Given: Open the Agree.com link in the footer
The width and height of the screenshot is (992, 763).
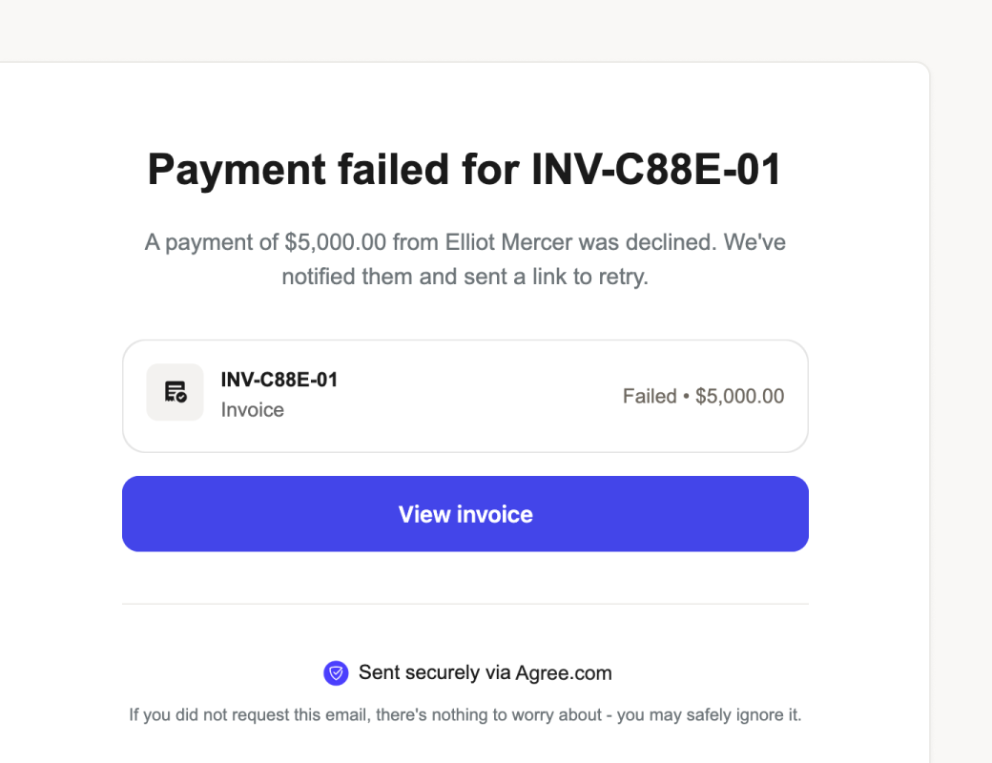Looking at the screenshot, I should pos(564,673).
